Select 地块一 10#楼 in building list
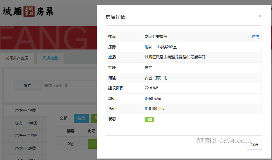 point(26,123)
